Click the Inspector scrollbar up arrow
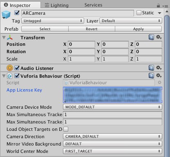 [167, 11]
